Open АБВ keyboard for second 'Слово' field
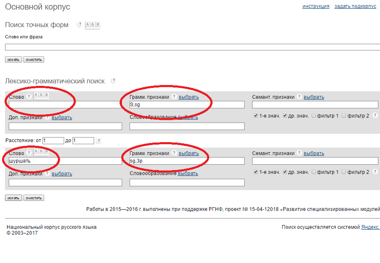380x263 pixels. click(41, 151)
